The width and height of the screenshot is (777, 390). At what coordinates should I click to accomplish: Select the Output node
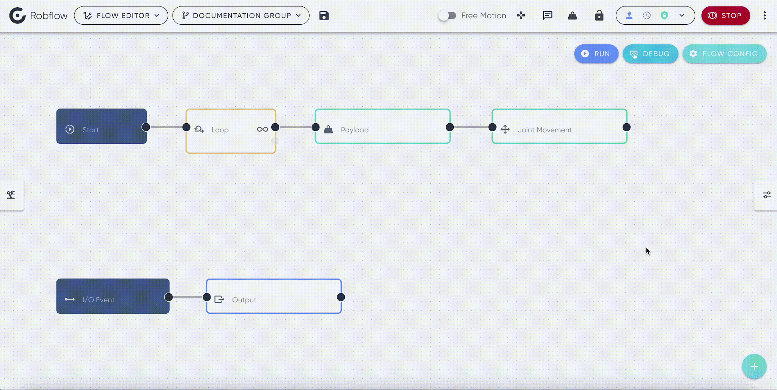[x=274, y=296]
